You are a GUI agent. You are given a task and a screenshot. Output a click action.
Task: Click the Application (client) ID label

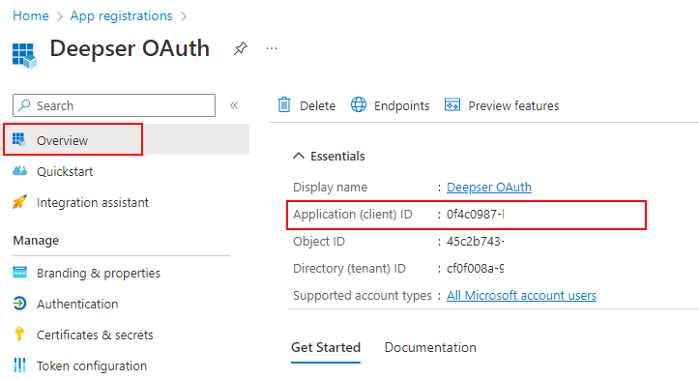click(x=353, y=214)
